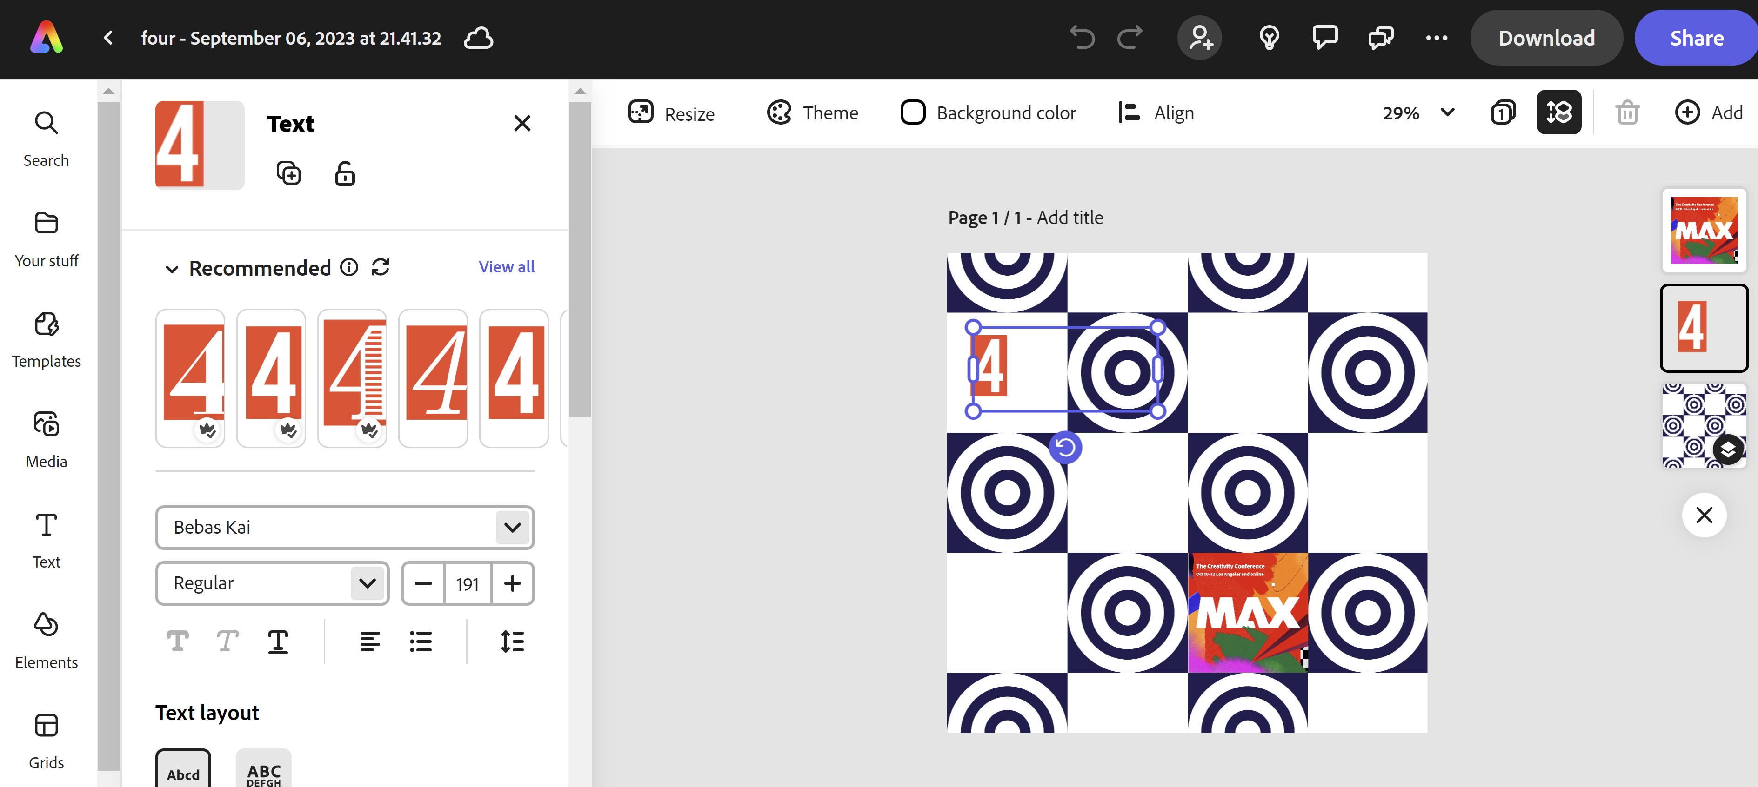Undo the last action
This screenshot has height=787, width=1758.
tap(1082, 38)
